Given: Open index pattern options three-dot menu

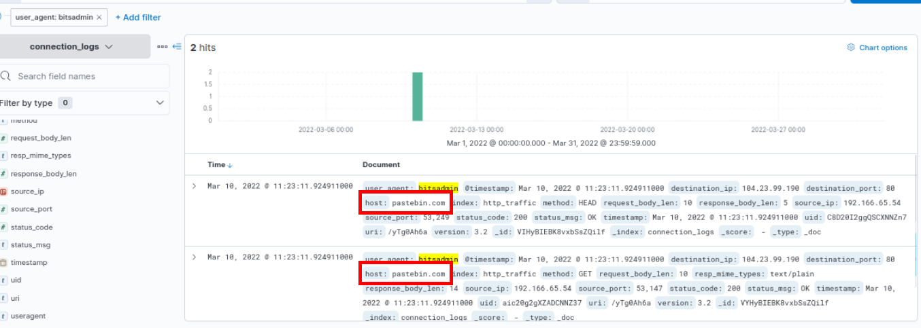Looking at the screenshot, I should pyautogui.click(x=162, y=47).
